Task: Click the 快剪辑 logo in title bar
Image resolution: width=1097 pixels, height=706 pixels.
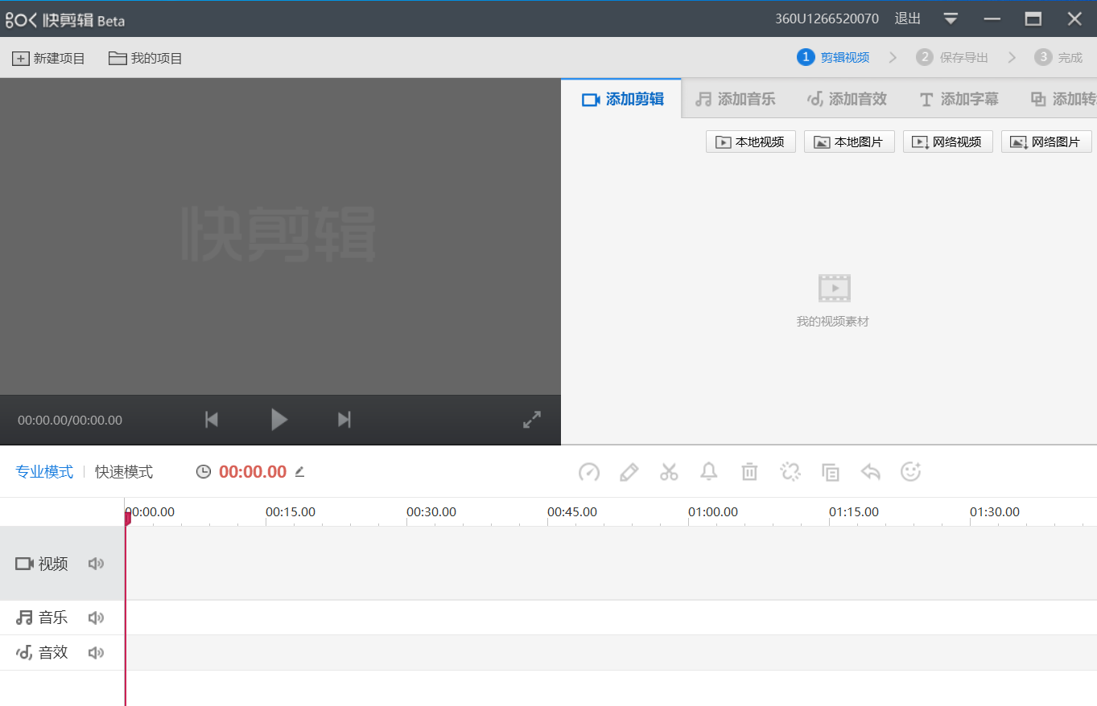Action: click(x=65, y=19)
